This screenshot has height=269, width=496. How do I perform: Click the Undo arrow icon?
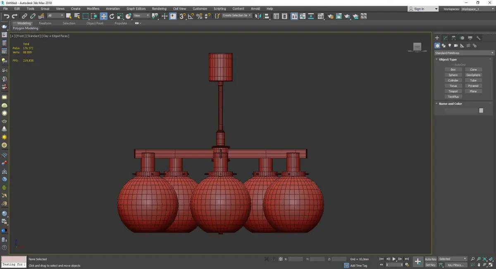point(6,16)
